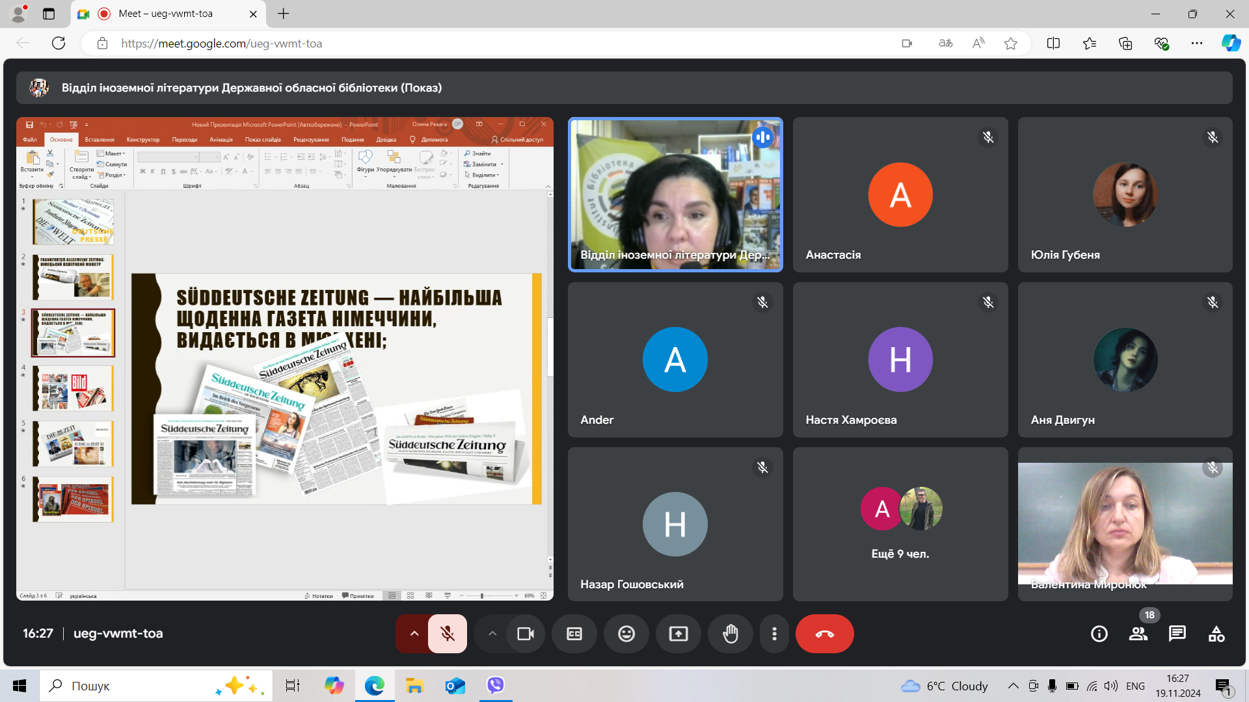Click the Конструктор ribbon tab in shared PowerPoint
Image resolution: width=1249 pixels, height=702 pixels.
[143, 140]
